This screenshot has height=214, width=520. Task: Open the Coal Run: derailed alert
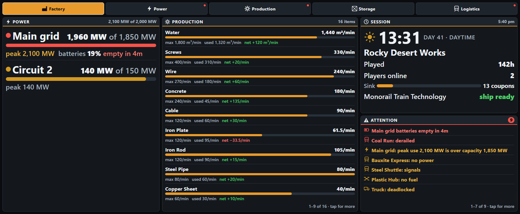439,140
